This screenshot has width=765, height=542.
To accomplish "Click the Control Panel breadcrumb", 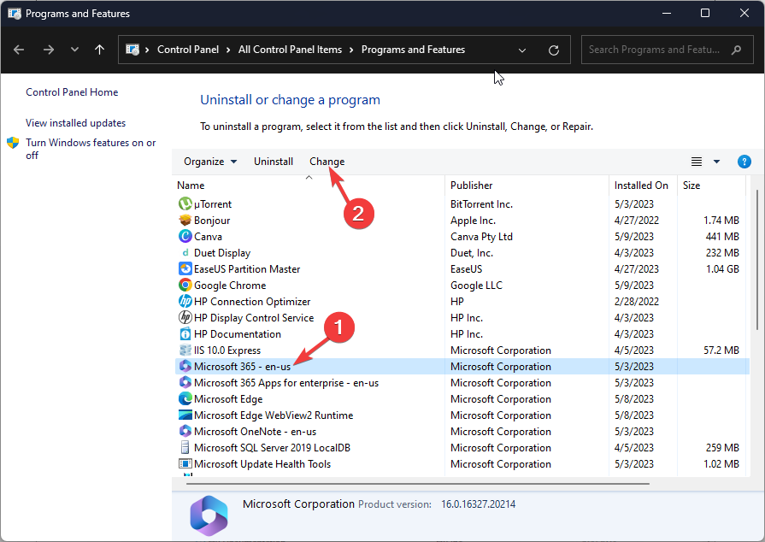I will coord(188,50).
